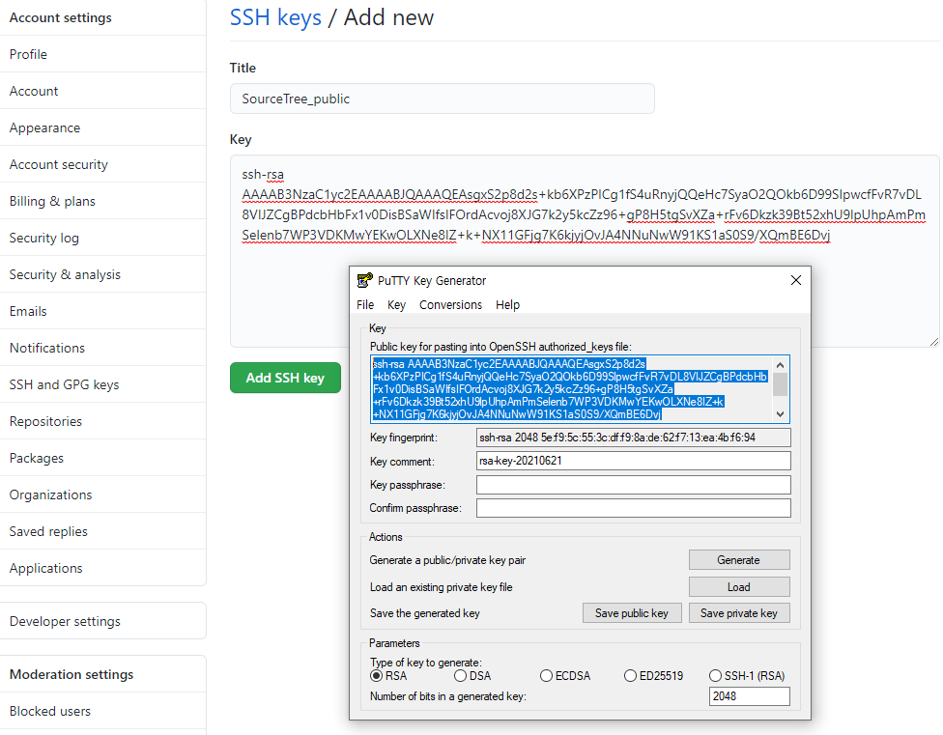Open Developer settings
Image resolution: width=943 pixels, height=735 pixels.
(102, 621)
